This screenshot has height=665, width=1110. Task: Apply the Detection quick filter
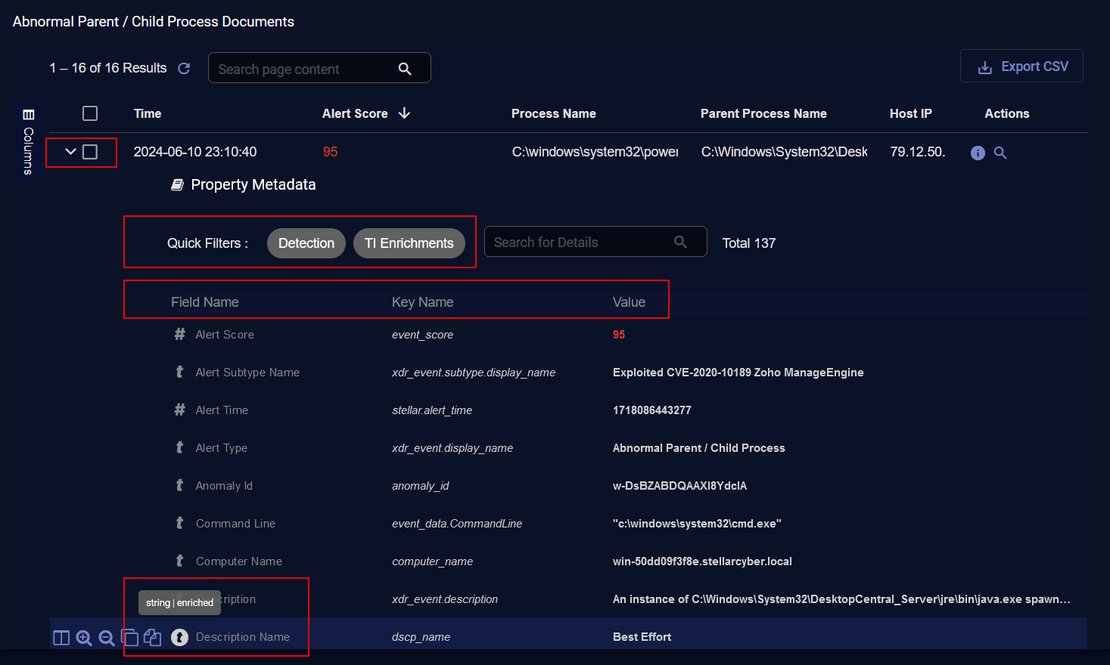click(x=306, y=243)
